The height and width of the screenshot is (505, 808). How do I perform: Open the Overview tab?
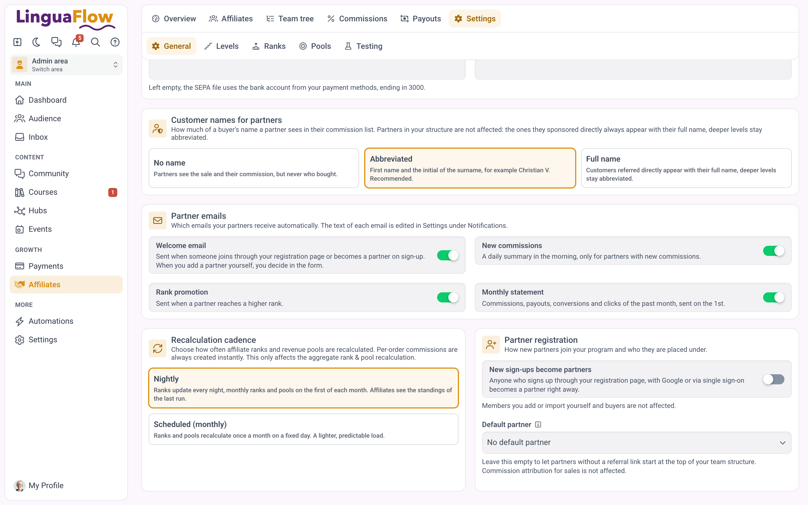coord(174,19)
